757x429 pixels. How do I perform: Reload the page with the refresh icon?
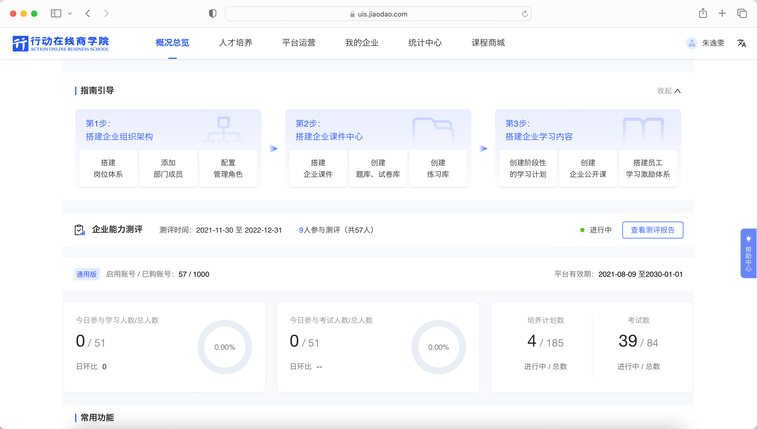[525, 14]
